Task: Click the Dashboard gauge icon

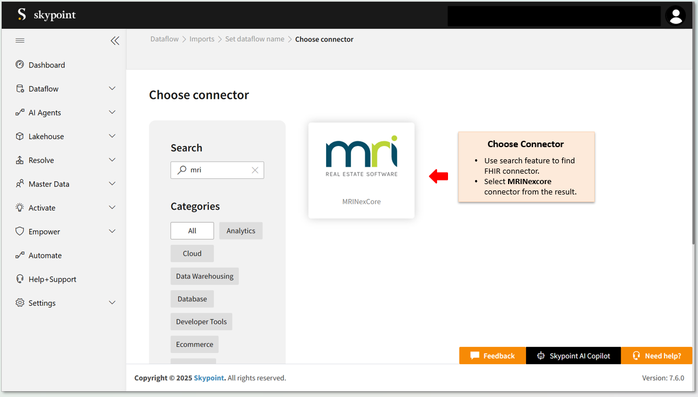Action: (x=20, y=65)
